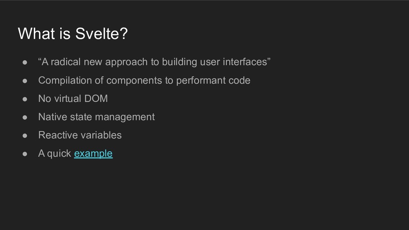Viewport: 409px width, 230px height.
Task: Select the "Native state management" line
Action: point(97,117)
